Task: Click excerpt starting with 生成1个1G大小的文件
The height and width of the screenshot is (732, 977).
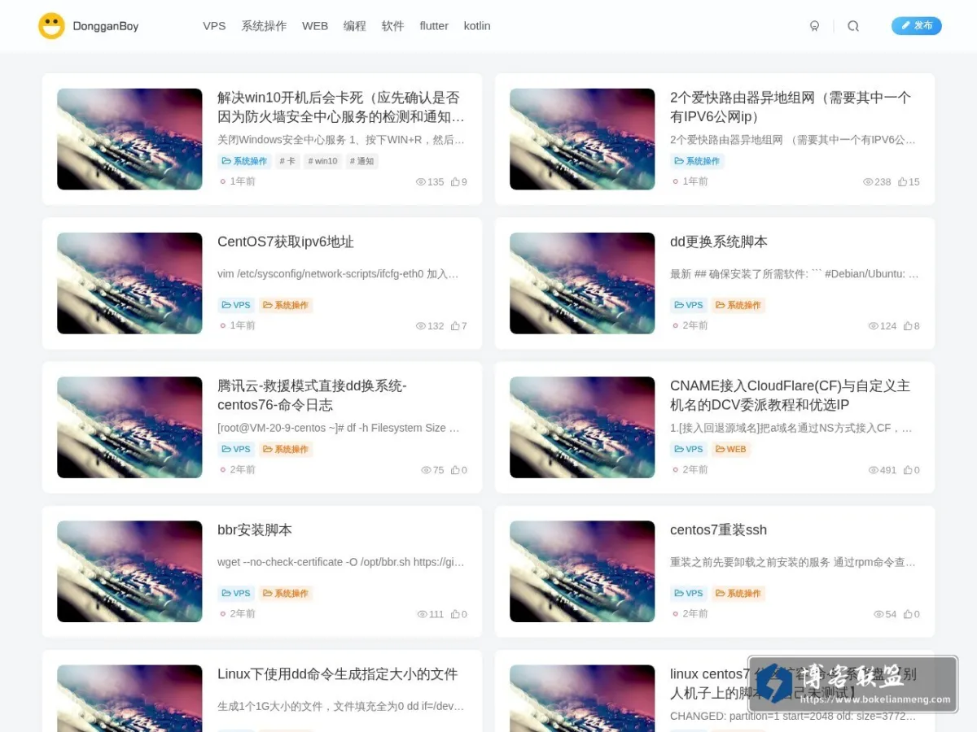Action: [342, 706]
